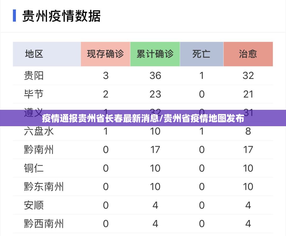The height and width of the screenshot is (236, 286).
Task: Click the red 治愈 column header
Action: click(248, 54)
